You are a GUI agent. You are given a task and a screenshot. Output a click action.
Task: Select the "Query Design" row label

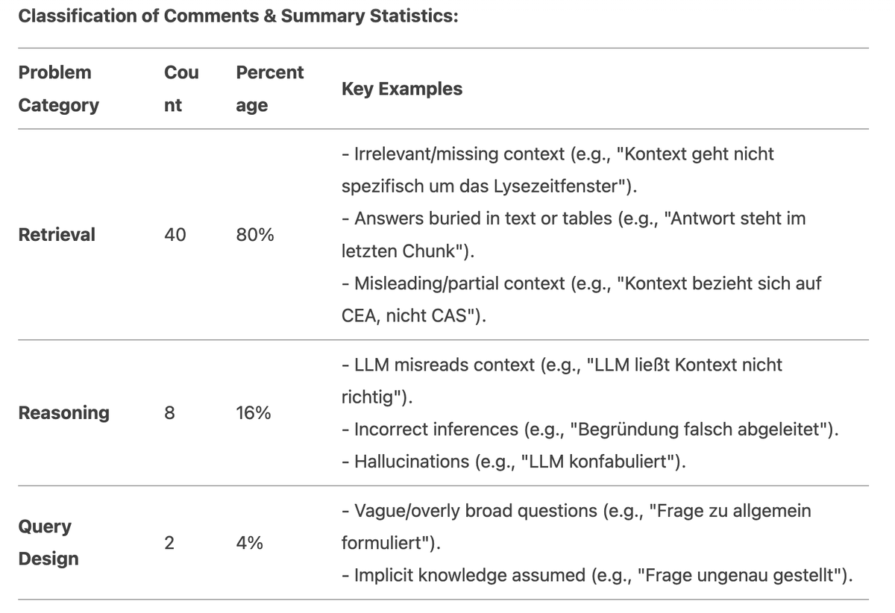[48, 542]
